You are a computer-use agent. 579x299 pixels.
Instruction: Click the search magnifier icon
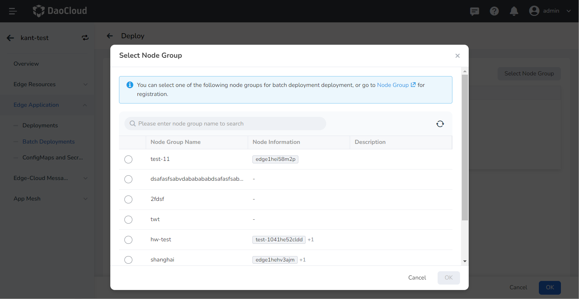pos(133,123)
